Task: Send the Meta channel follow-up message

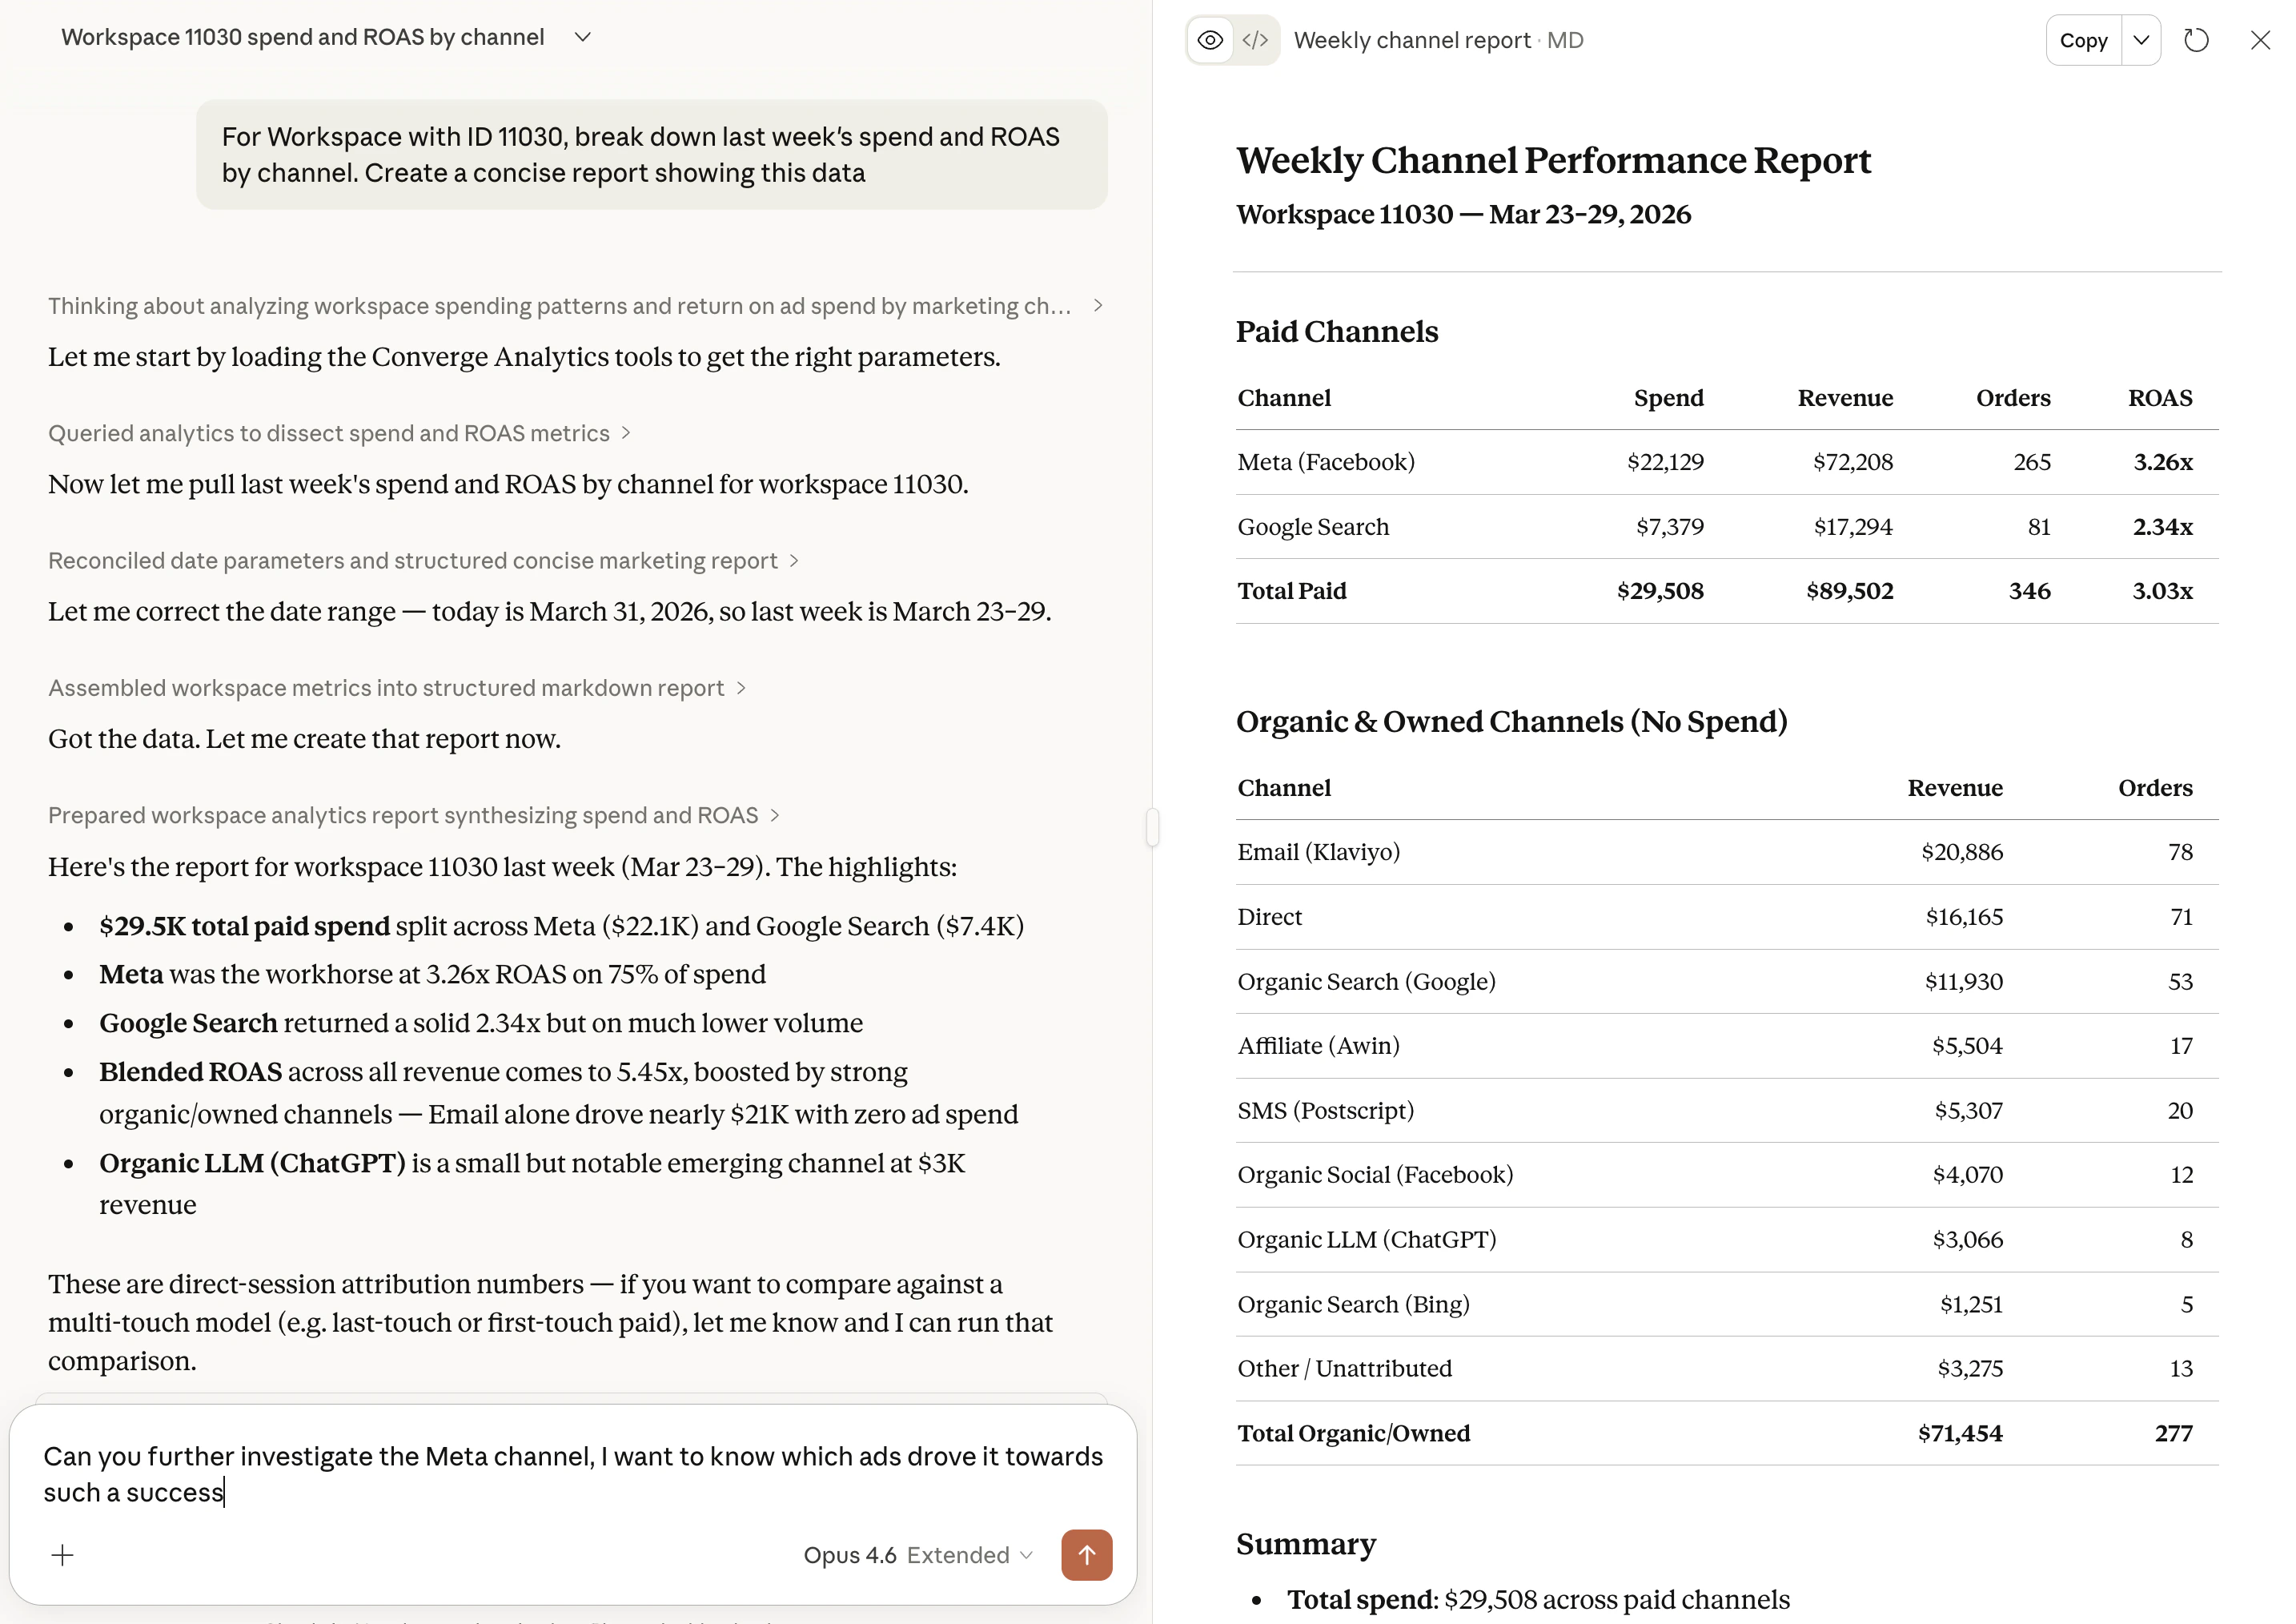Action: click(1086, 1555)
